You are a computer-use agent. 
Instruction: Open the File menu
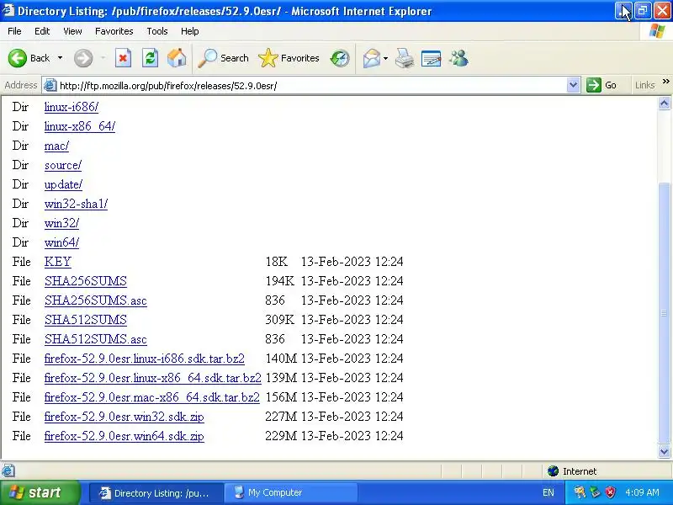point(14,31)
